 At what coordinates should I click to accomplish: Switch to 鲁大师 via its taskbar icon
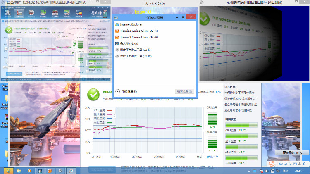coord(40,171)
